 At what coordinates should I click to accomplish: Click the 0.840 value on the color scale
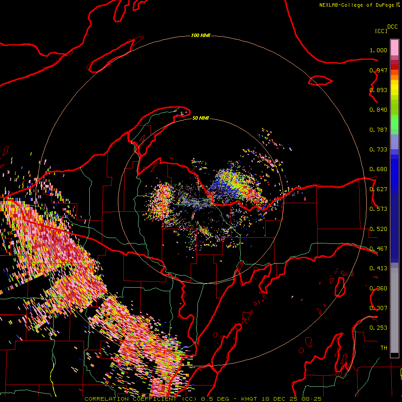[x=378, y=110]
